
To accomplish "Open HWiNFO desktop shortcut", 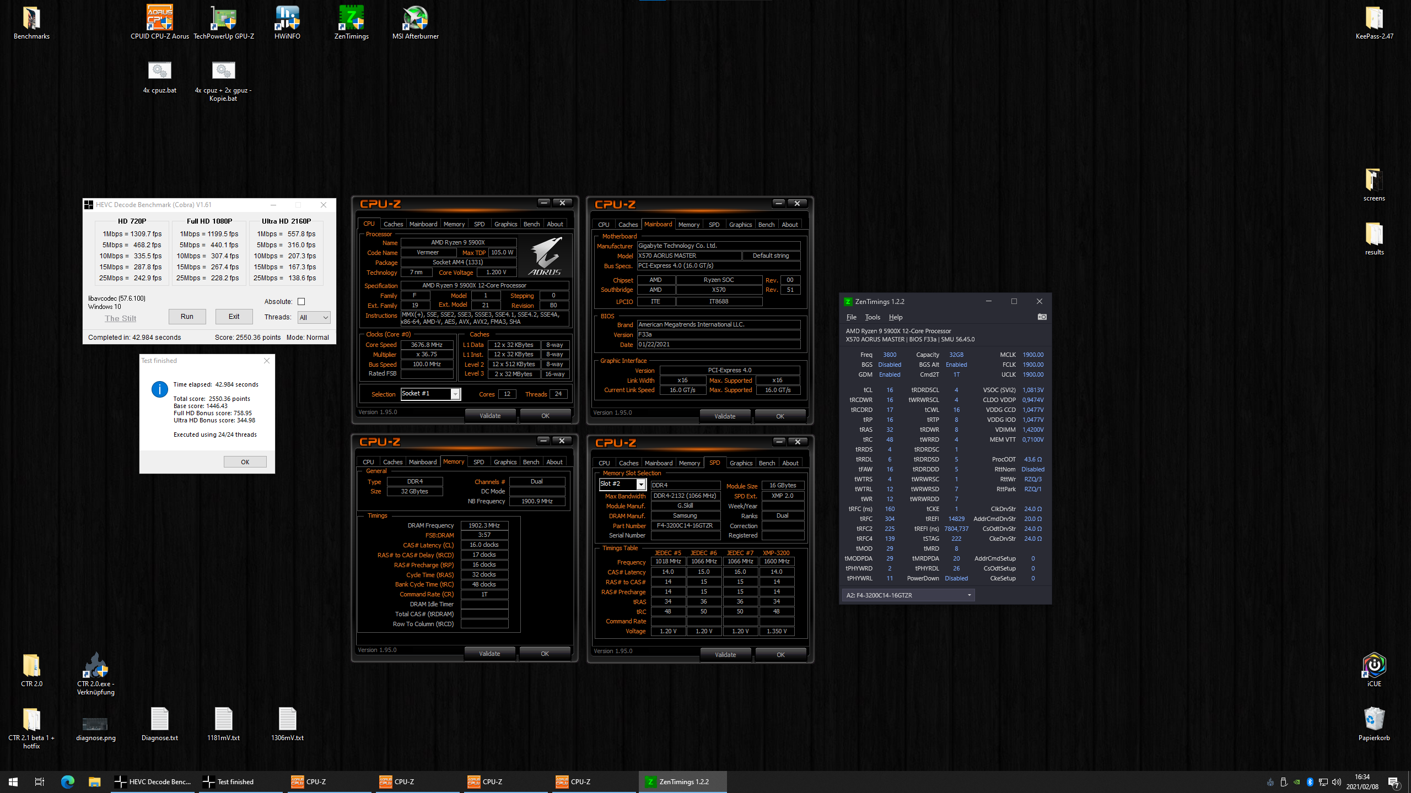I will coord(287,22).
